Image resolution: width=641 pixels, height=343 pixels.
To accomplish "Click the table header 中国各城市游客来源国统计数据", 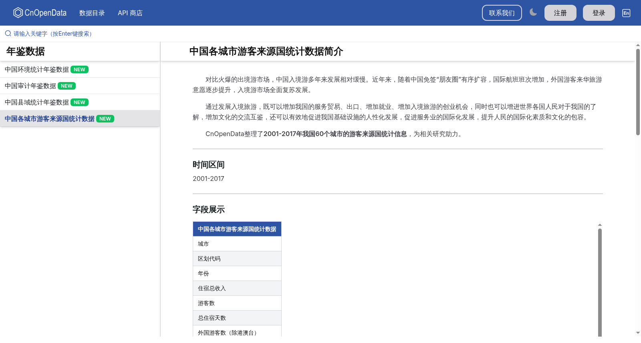I will point(237,229).
